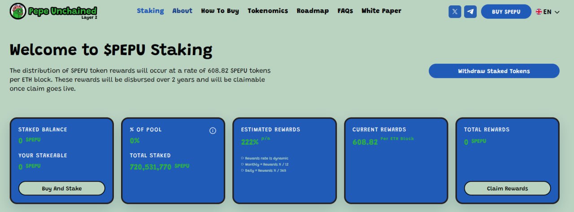
Task: Click the info icon next to % OF POOL
Action: pos(213,130)
